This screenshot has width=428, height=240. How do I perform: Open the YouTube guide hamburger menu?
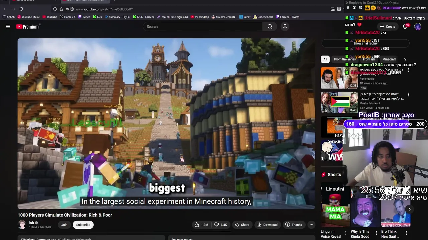tap(8, 27)
